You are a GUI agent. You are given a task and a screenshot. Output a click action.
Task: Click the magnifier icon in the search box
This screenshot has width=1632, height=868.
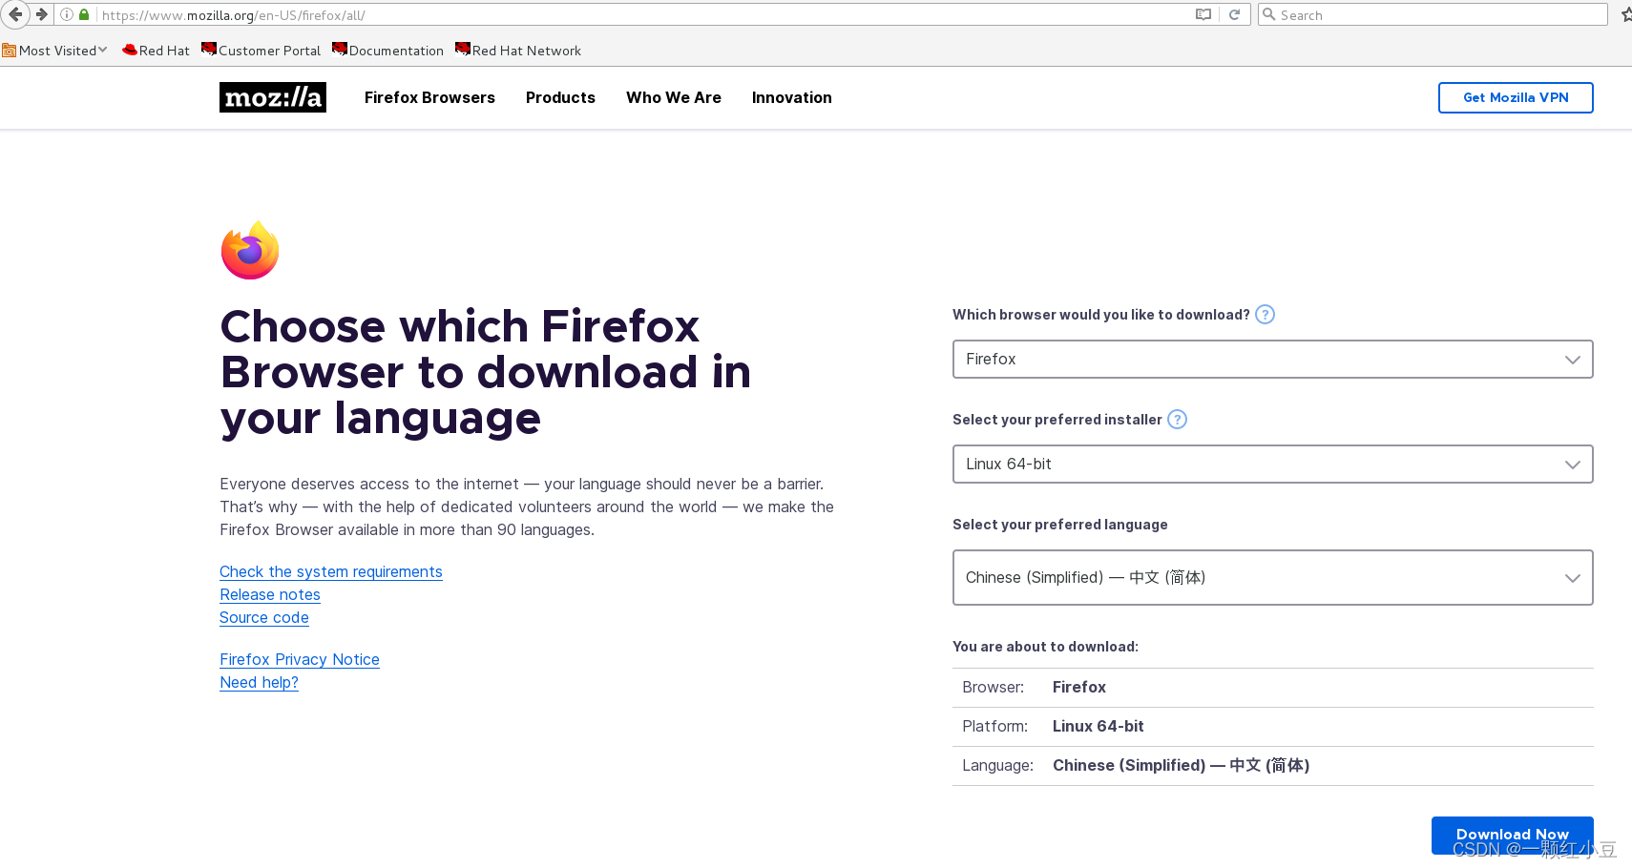click(x=1269, y=14)
